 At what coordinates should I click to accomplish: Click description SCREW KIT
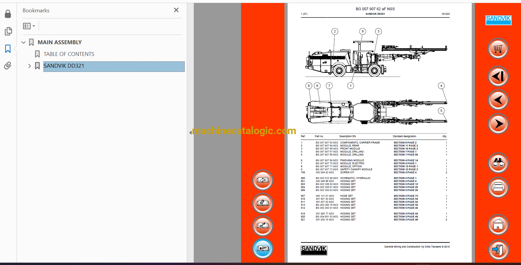tap(347, 172)
